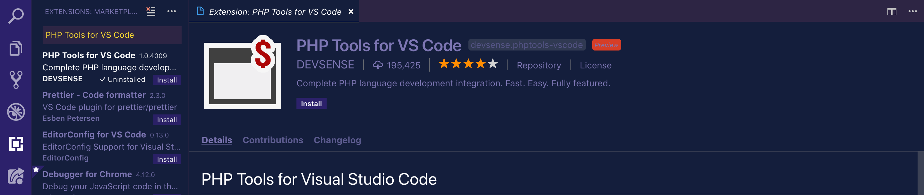Click the extensions search input field

click(x=112, y=35)
